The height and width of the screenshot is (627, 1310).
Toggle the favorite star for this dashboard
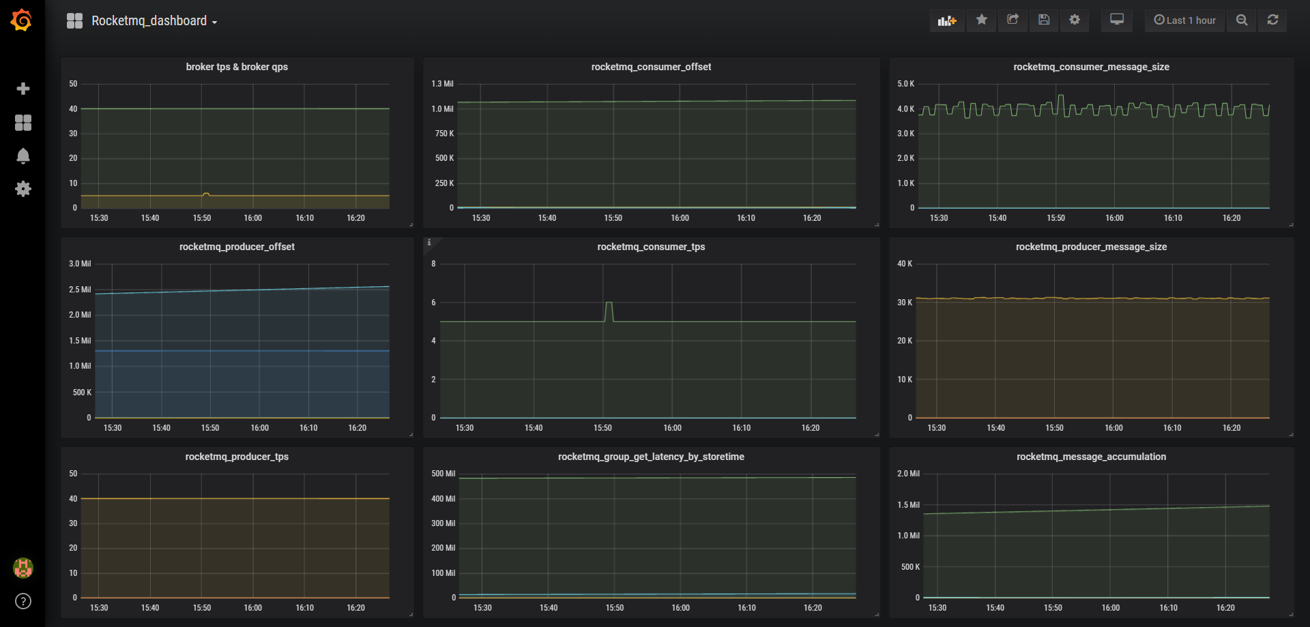[981, 20]
